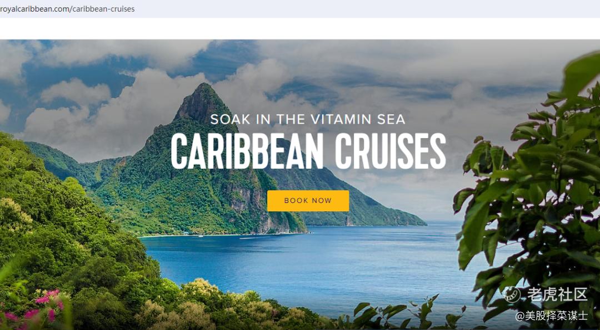Screen dimensions: 600x330
Task: Click the small white boat near the shoreline
Action: click(x=200, y=236)
